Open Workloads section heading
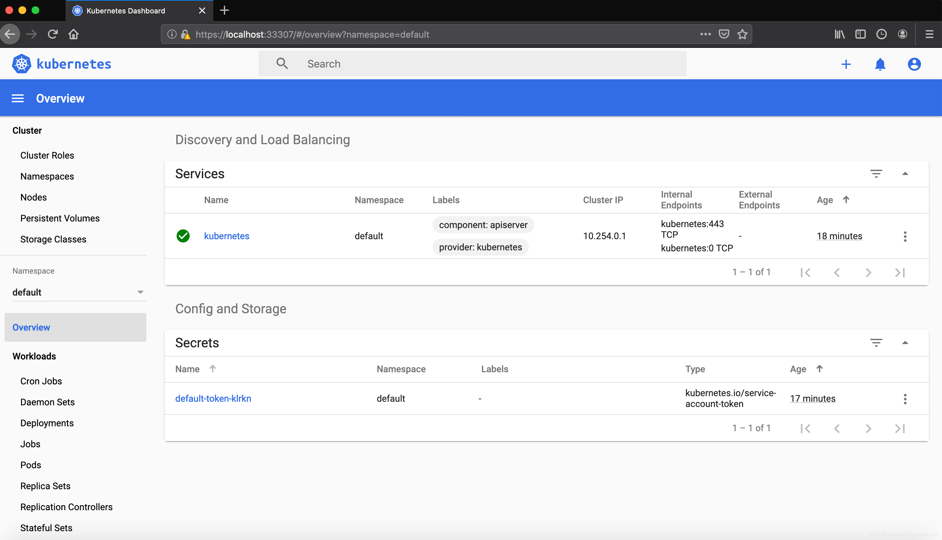This screenshot has width=942, height=540. click(34, 356)
